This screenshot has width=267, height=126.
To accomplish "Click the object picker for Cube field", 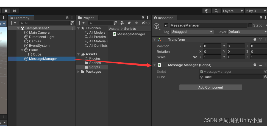I will click(265, 77).
